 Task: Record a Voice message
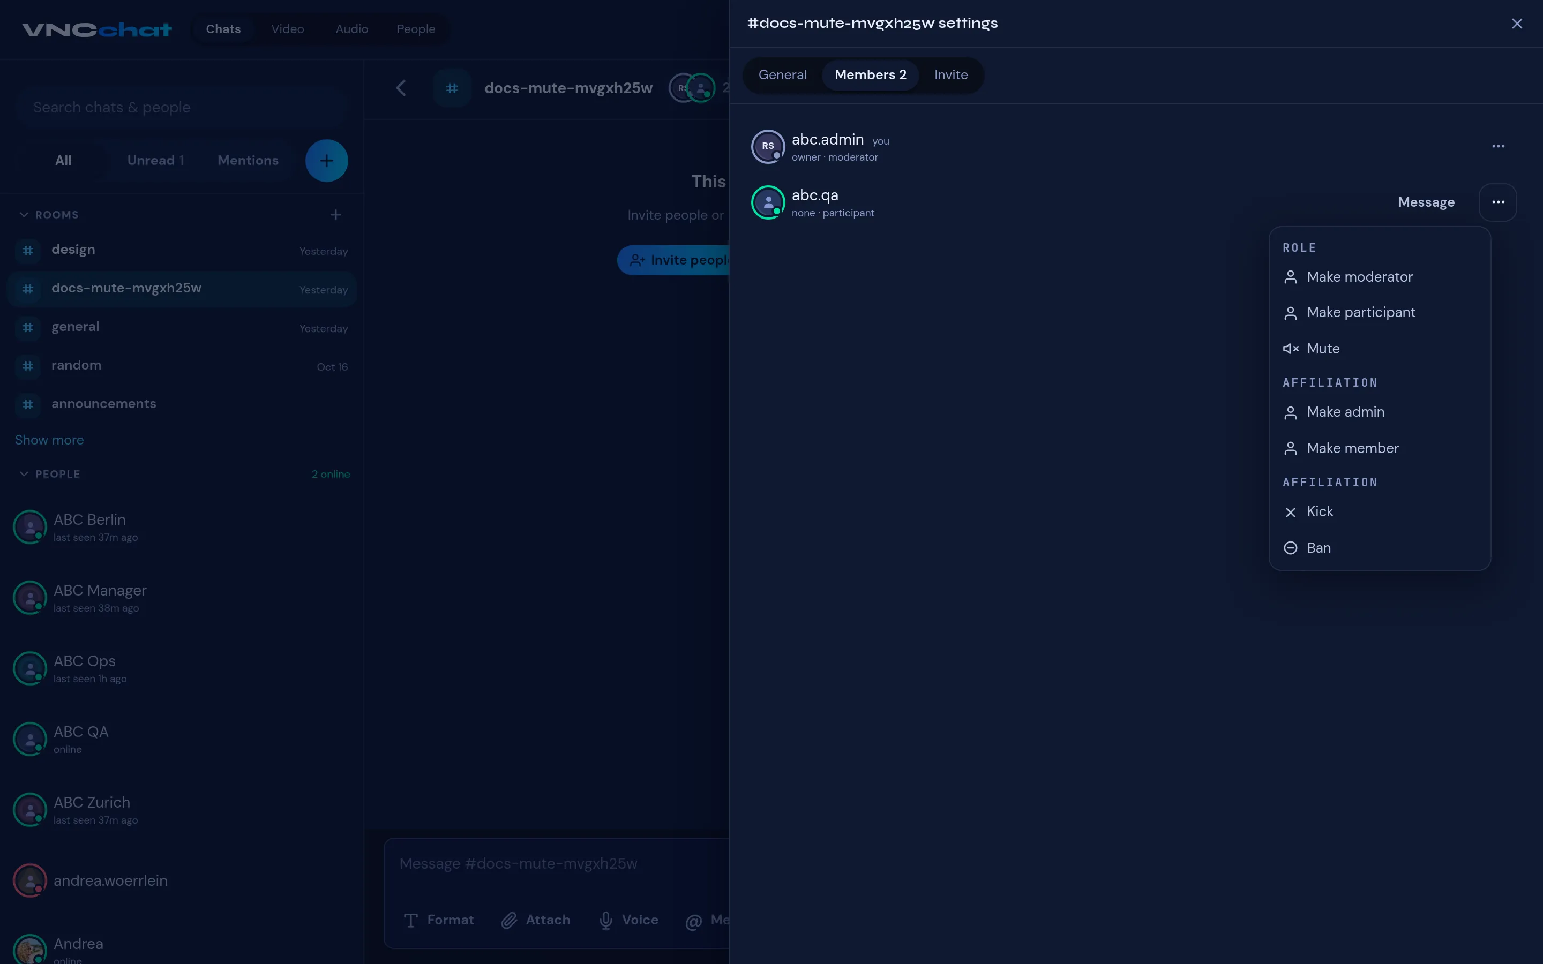[628, 920]
